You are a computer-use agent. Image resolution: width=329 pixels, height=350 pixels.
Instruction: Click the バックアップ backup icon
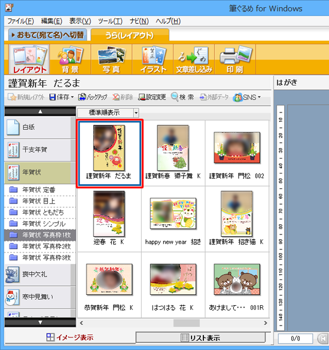coord(82,97)
